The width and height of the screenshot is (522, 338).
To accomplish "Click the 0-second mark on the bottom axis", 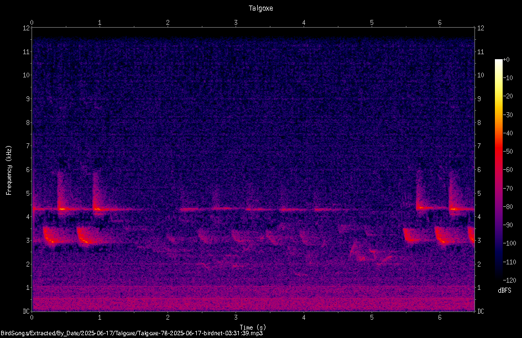I will (x=32, y=318).
